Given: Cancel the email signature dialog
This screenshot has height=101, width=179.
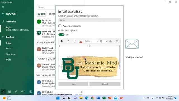Looking at the screenshot, I should click(x=105, y=84).
